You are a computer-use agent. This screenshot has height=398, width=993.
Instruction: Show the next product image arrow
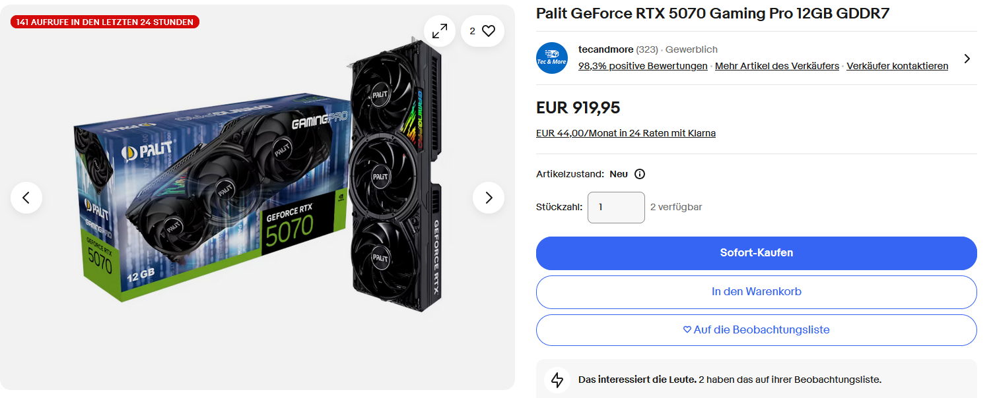click(x=489, y=198)
